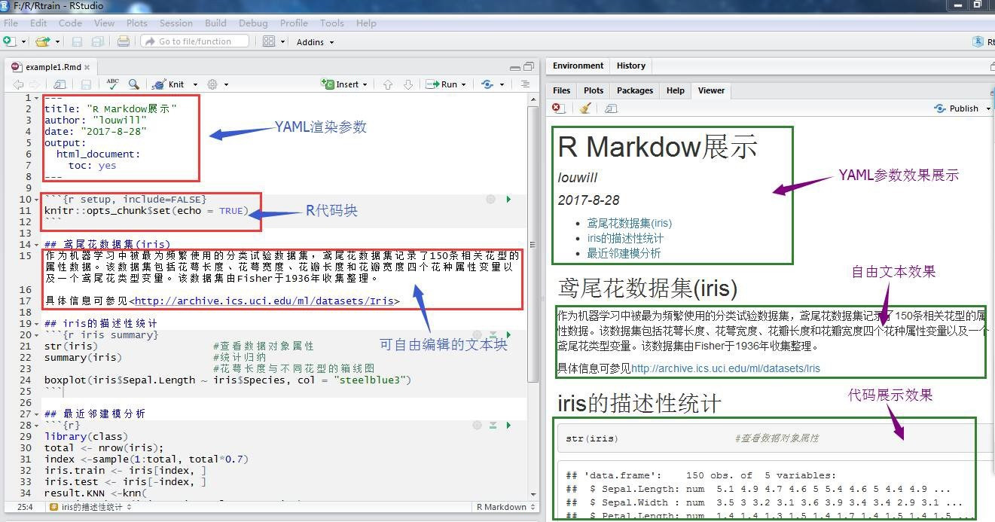Open the Tools menu
Image resolution: width=995 pixels, height=522 pixels.
(x=331, y=23)
